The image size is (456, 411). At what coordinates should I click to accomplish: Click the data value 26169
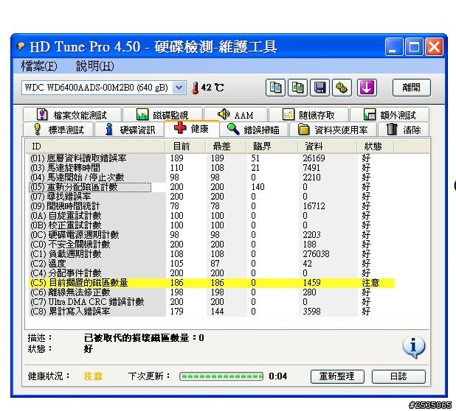pos(314,158)
